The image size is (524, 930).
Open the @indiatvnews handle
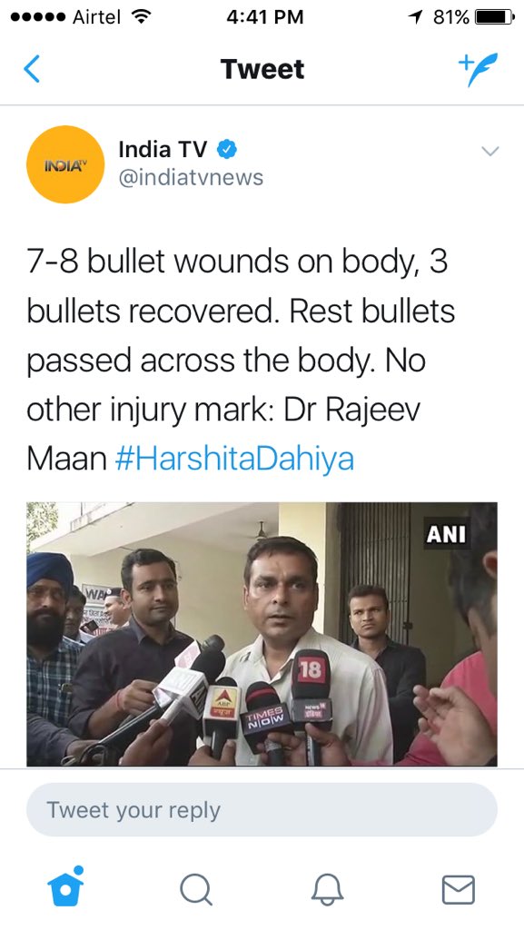point(191,177)
